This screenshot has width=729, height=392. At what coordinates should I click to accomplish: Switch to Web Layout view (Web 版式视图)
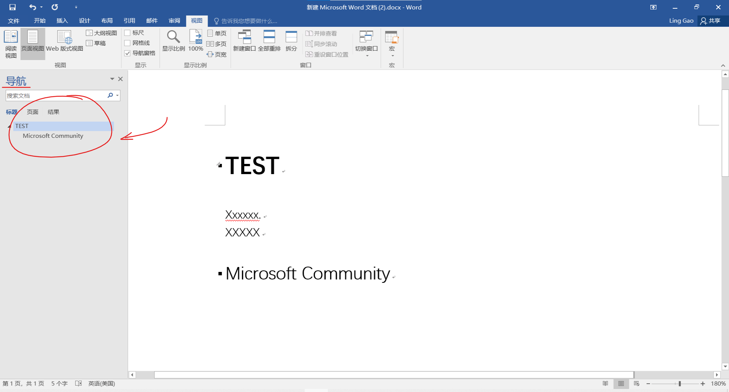(64, 41)
